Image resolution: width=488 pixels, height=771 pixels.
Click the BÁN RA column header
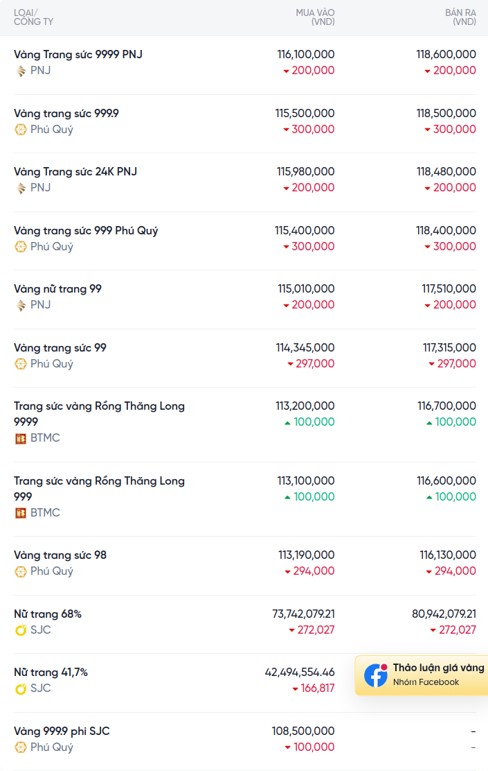tap(460, 17)
